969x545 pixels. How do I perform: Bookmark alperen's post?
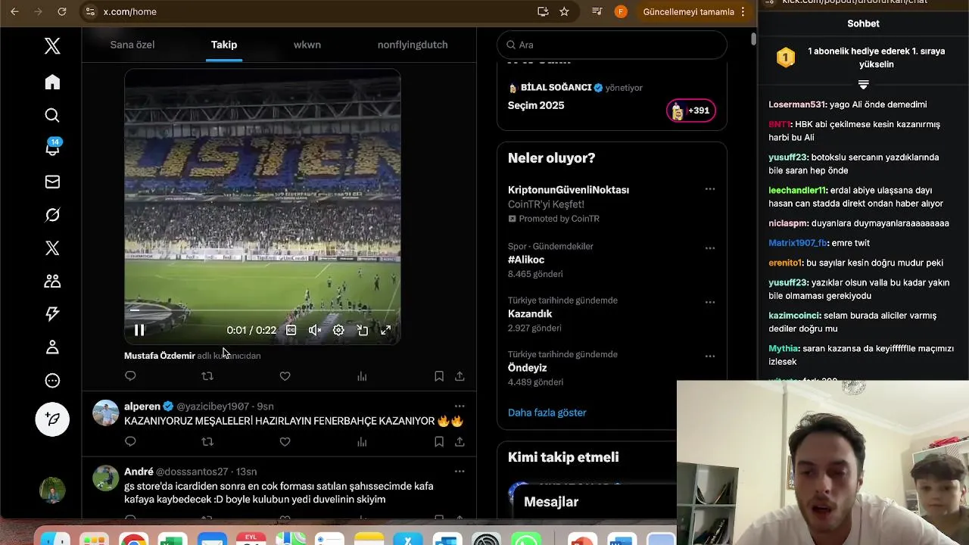pos(439,441)
